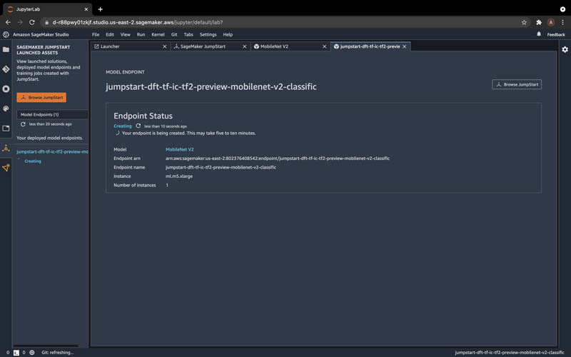Open the SageMaker JumpStart sidebar icon
Viewport: 571px width, 357px height.
pyautogui.click(x=6, y=149)
